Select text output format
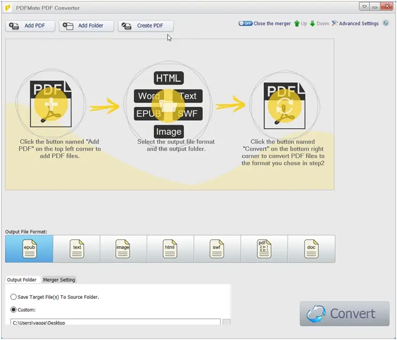Screen dimensions: 397x340 [77, 249]
